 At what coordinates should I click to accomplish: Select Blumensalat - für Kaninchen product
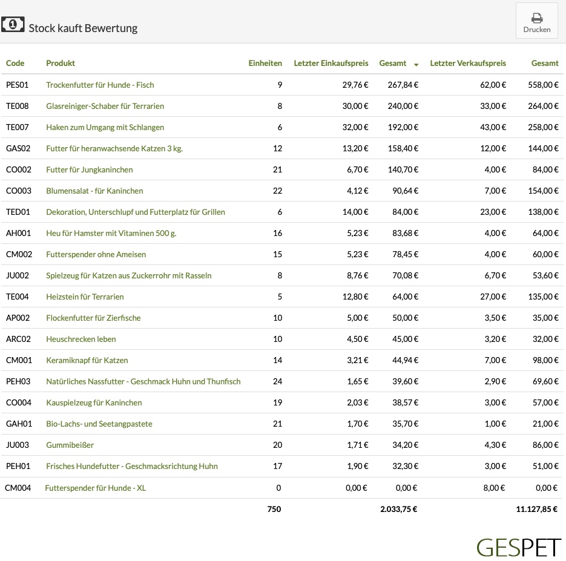pyautogui.click(x=94, y=191)
